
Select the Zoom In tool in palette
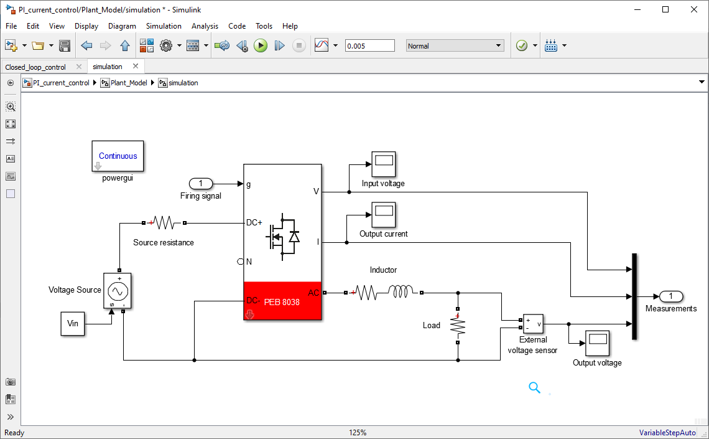[x=11, y=106]
